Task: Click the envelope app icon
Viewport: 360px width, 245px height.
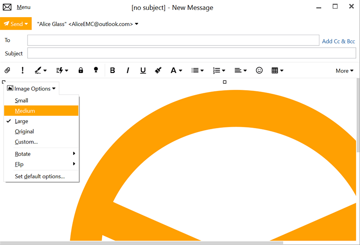Action: pyautogui.click(x=7, y=7)
